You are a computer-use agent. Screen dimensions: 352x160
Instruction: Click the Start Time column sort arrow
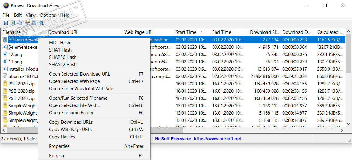202,32
